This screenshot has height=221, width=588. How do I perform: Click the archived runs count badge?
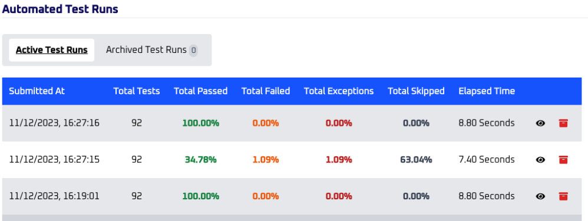coord(193,50)
